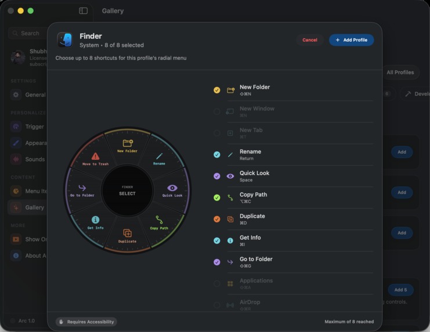Click the Duplicate slice in radial menu
Image resolution: width=430 pixels, height=332 pixels.
[x=127, y=236]
